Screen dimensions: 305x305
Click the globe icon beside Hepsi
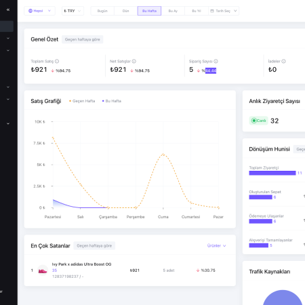[30, 11]
